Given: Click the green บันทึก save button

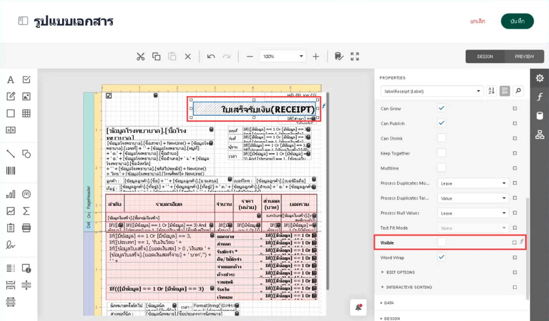Looking at the screenshot, I should coord(517,21).
